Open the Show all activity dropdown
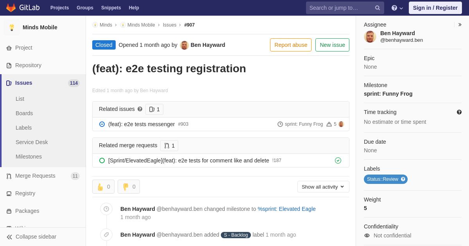The image size is (469, 246). click(x=323, y=187)
